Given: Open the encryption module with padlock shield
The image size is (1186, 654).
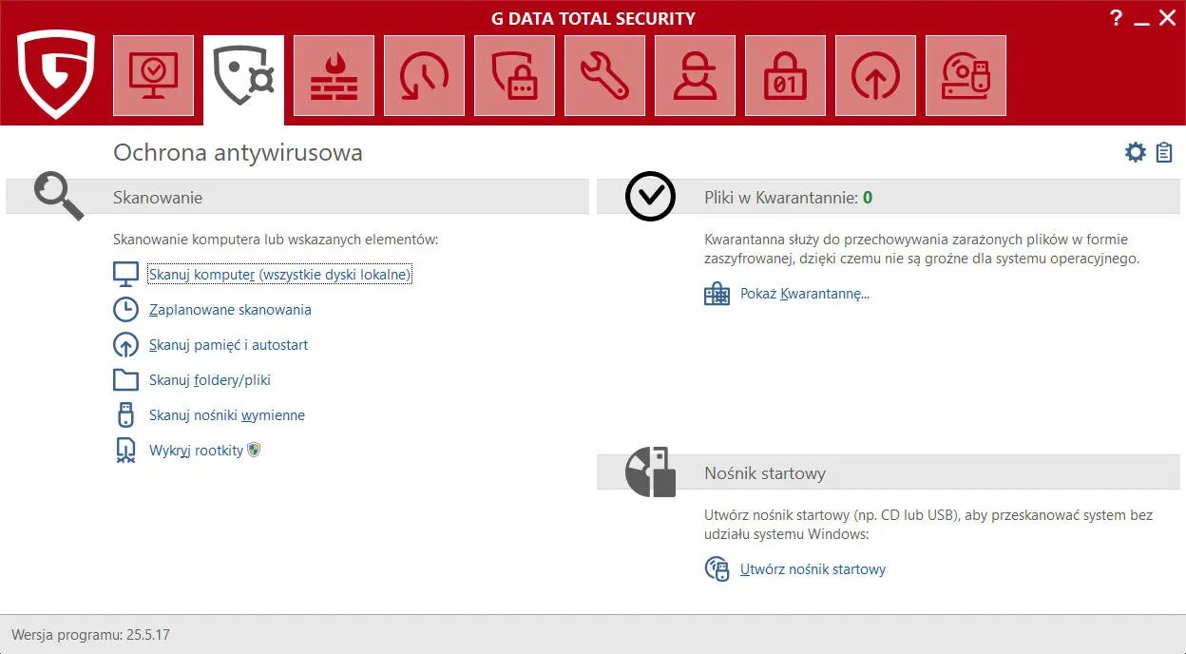Looking at the screenshot, I should tap(514, 74).
